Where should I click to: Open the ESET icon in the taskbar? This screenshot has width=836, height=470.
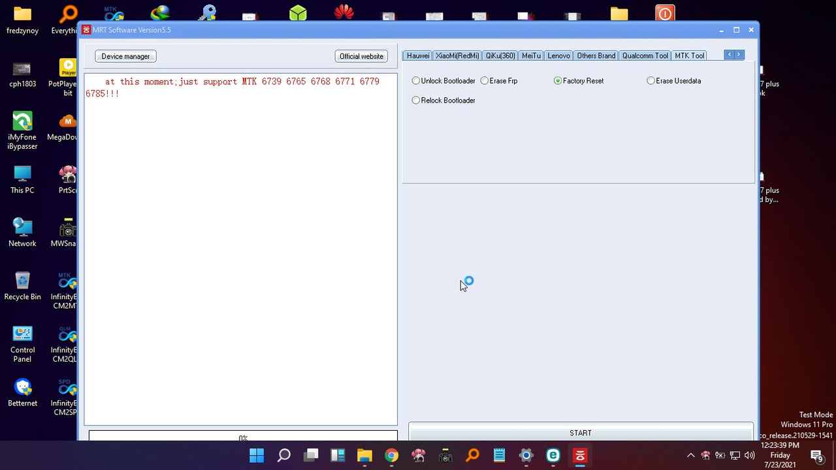(x=553, y=455)
